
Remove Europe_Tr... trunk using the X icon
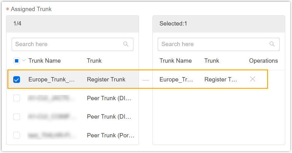pos(253,79)
